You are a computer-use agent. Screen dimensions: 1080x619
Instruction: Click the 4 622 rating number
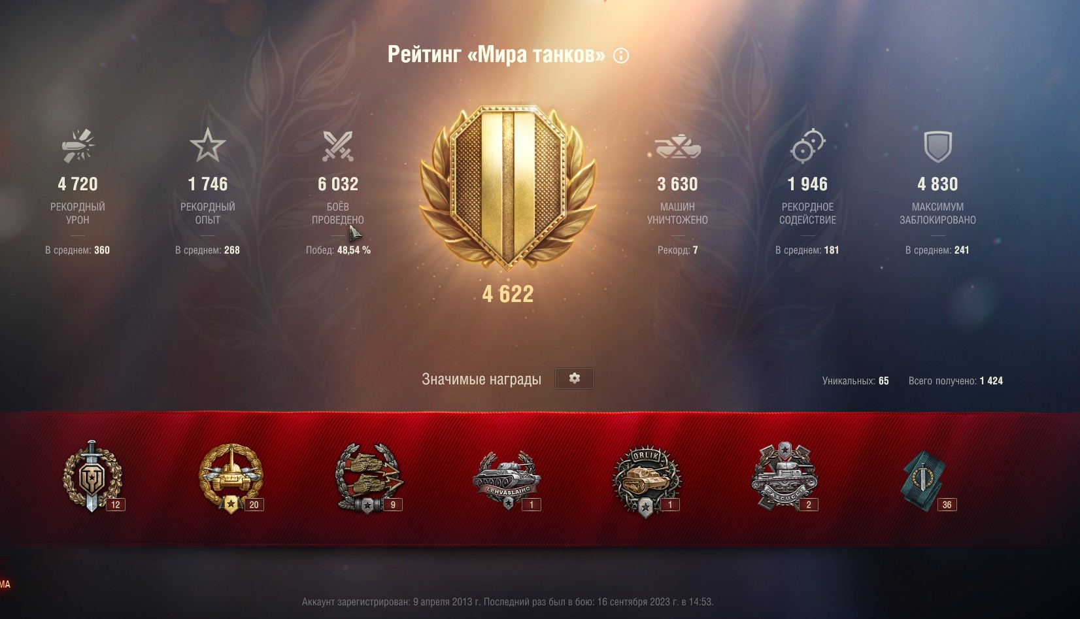(x=508, y=294)
